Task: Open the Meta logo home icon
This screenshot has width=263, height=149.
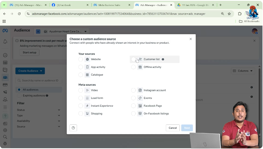Action: tap(5, 30)
